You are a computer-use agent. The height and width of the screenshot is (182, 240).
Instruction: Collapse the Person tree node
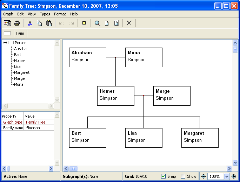tap(5, 43)
